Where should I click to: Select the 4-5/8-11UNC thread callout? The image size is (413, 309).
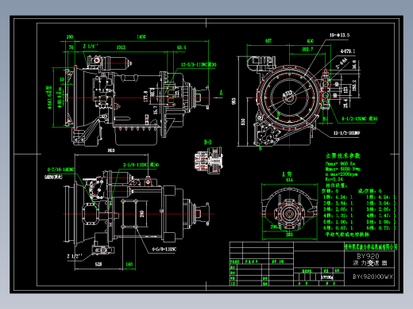[x=164, y=249]
